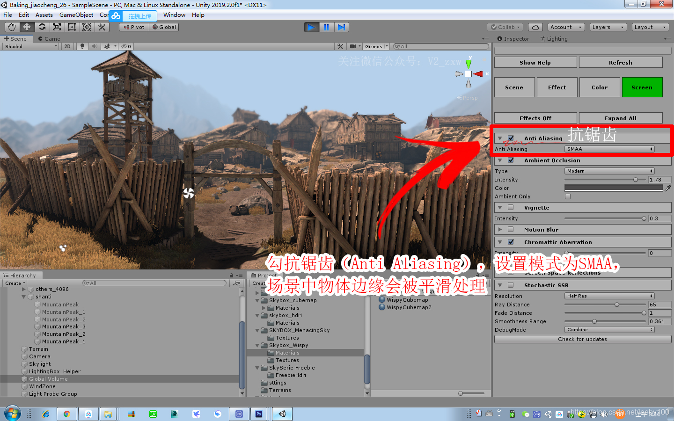Screen dimensions: 674x421
Task: Open the Layout dropdown
Action: pyautogui.click(x=650, y=27)
